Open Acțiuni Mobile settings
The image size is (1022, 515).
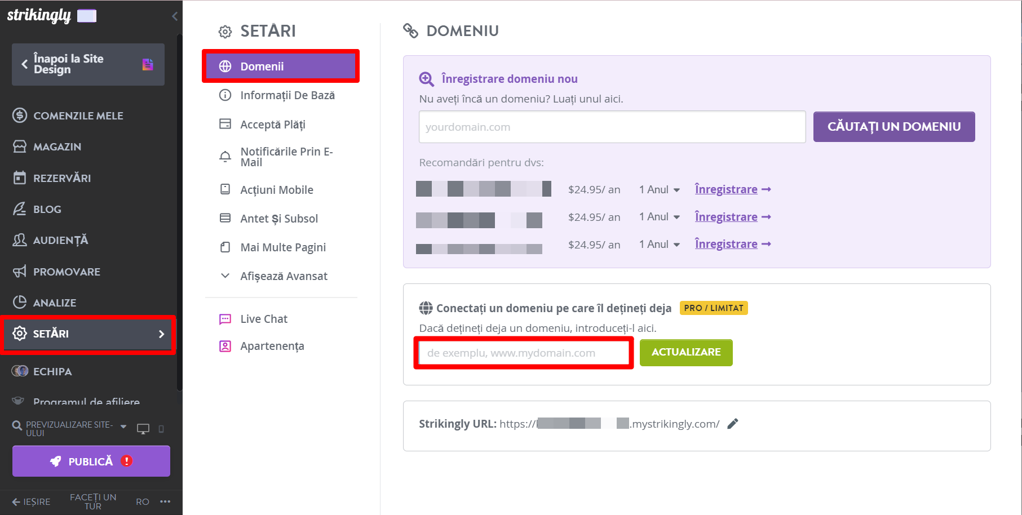[x=277, y=190]
